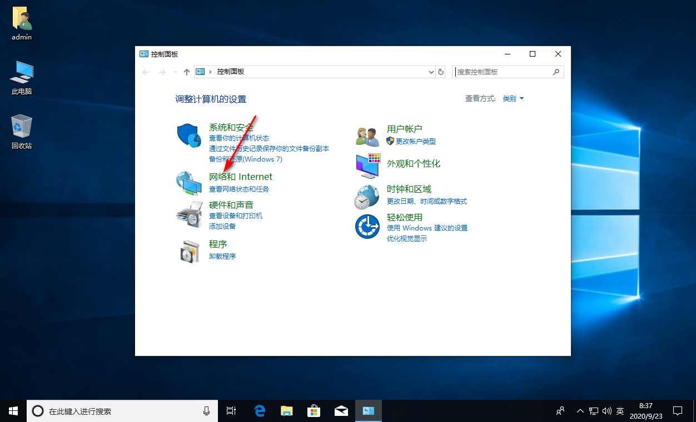696x422 pixels.
Task: Click the Hardware and Sound printer icon
Action: tap(188, 214)
